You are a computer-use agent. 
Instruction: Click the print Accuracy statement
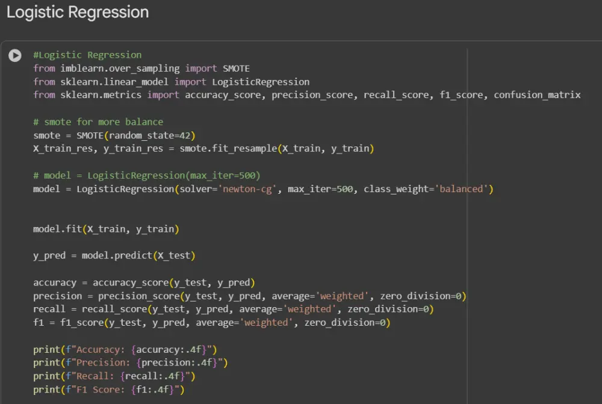125,349
